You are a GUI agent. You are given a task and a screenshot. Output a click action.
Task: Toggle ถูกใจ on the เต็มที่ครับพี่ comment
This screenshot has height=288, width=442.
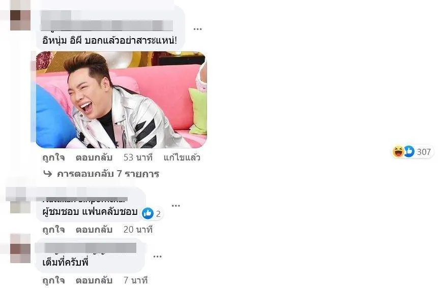[x=53, y=280]
